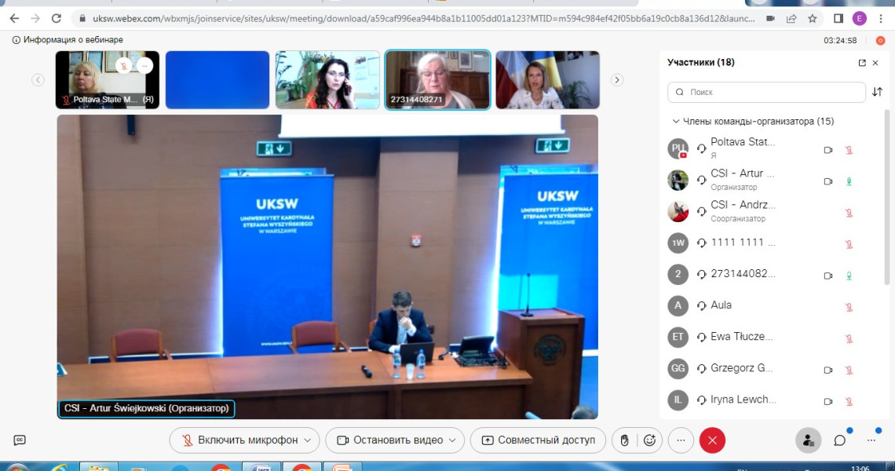Select the Poltava State M... self-view thumbnail
895x471 pixels.
108,80
